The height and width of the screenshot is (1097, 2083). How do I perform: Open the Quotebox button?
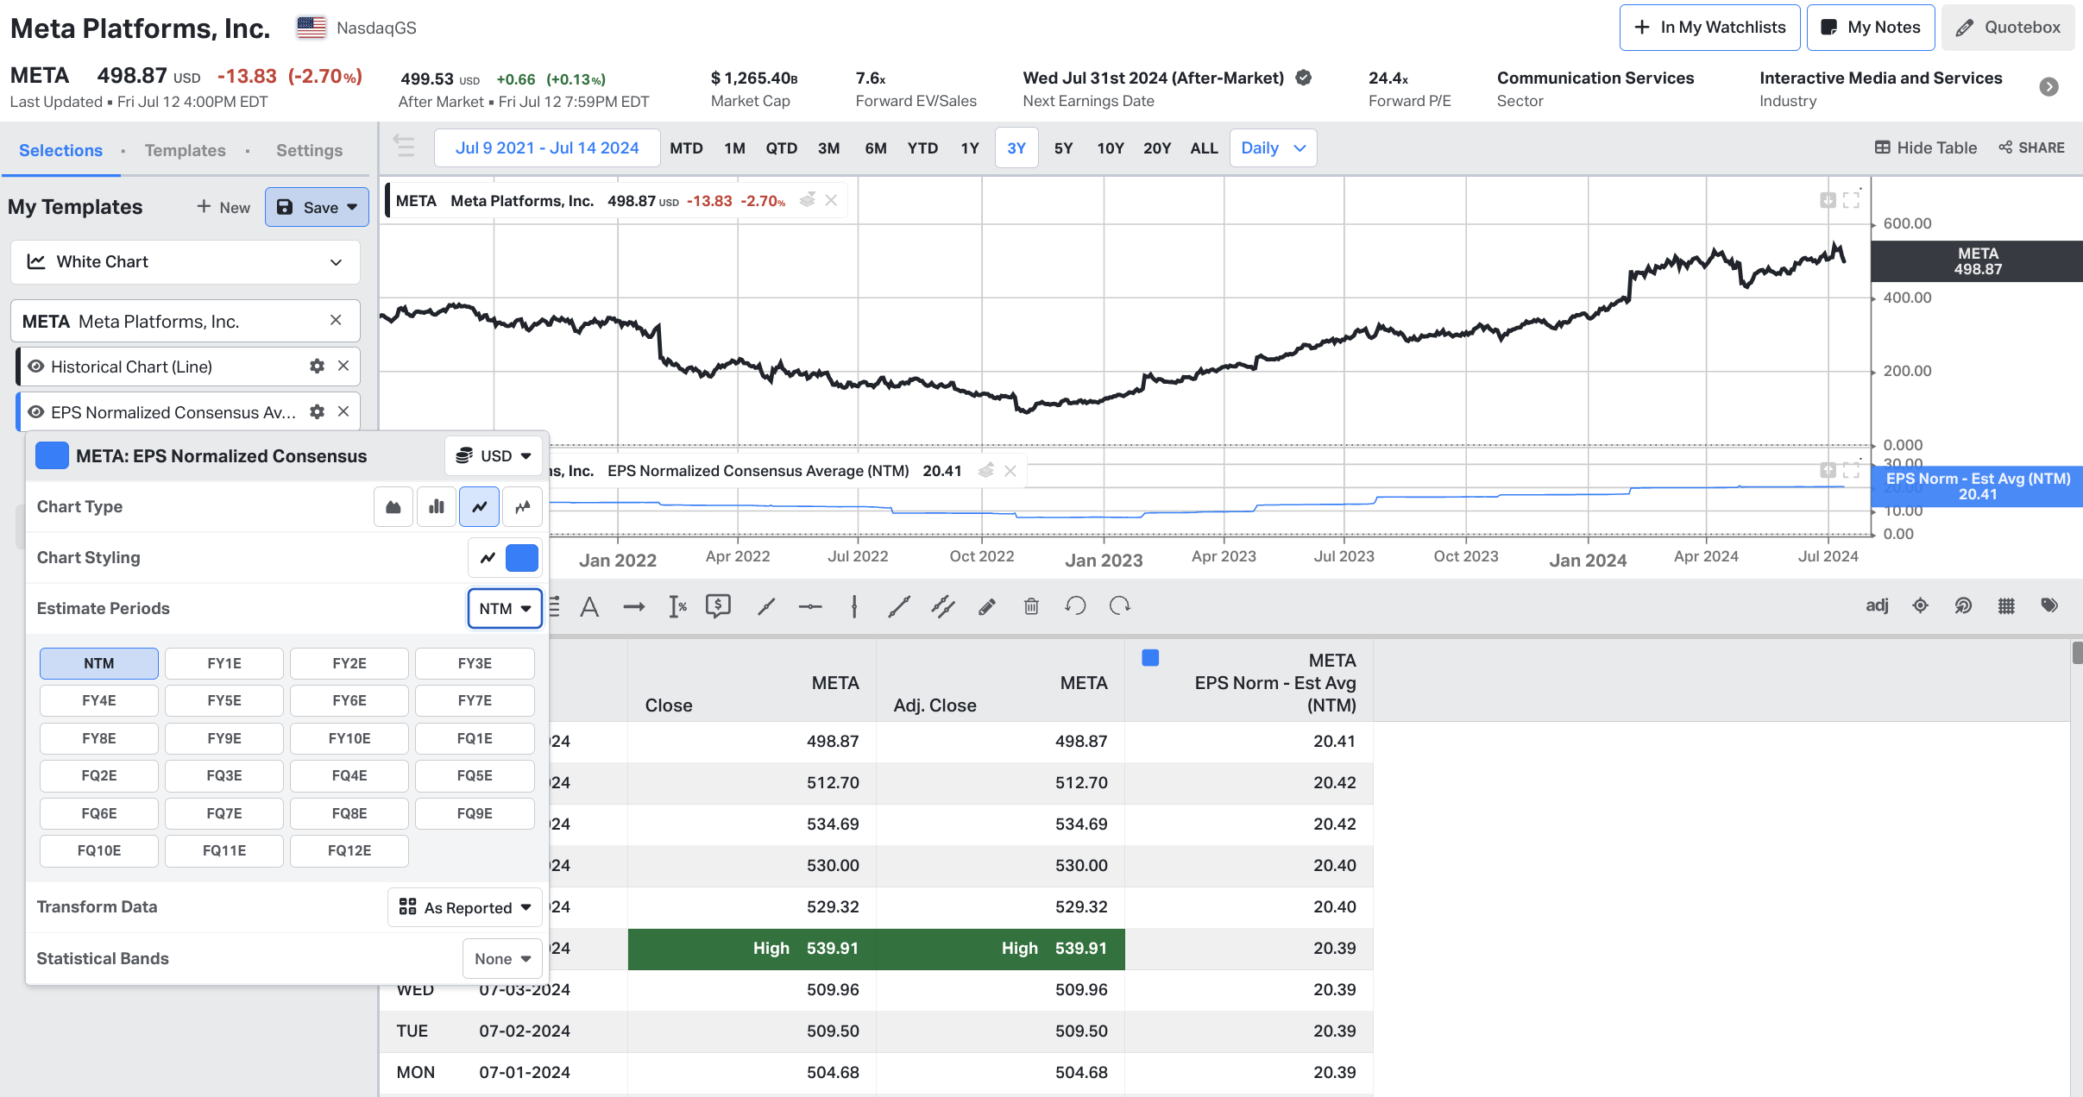click(2009, 28)
